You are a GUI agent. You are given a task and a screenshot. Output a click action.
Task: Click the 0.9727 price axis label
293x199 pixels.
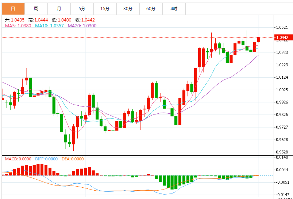tap(282, 127)
